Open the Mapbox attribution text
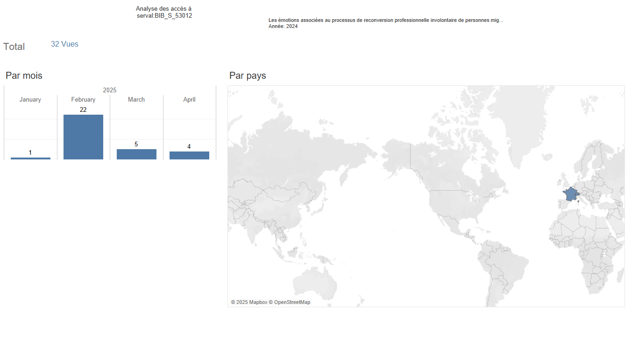The image size is (638, 358). click(x=249, y=303)
